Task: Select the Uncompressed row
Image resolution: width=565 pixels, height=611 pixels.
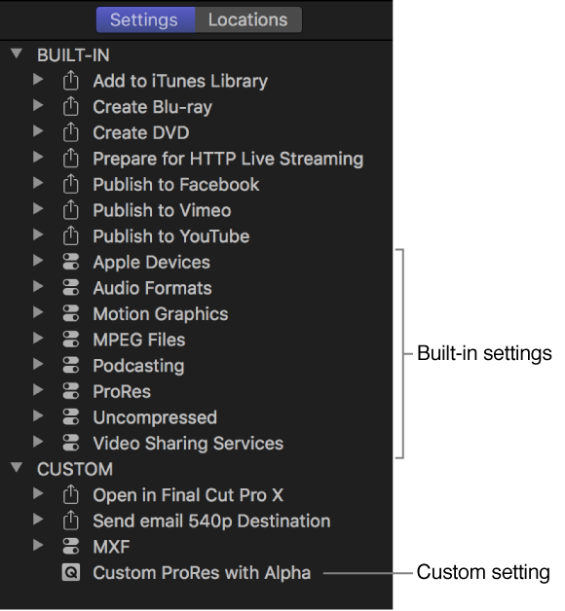Action: (x=196, y=417)
